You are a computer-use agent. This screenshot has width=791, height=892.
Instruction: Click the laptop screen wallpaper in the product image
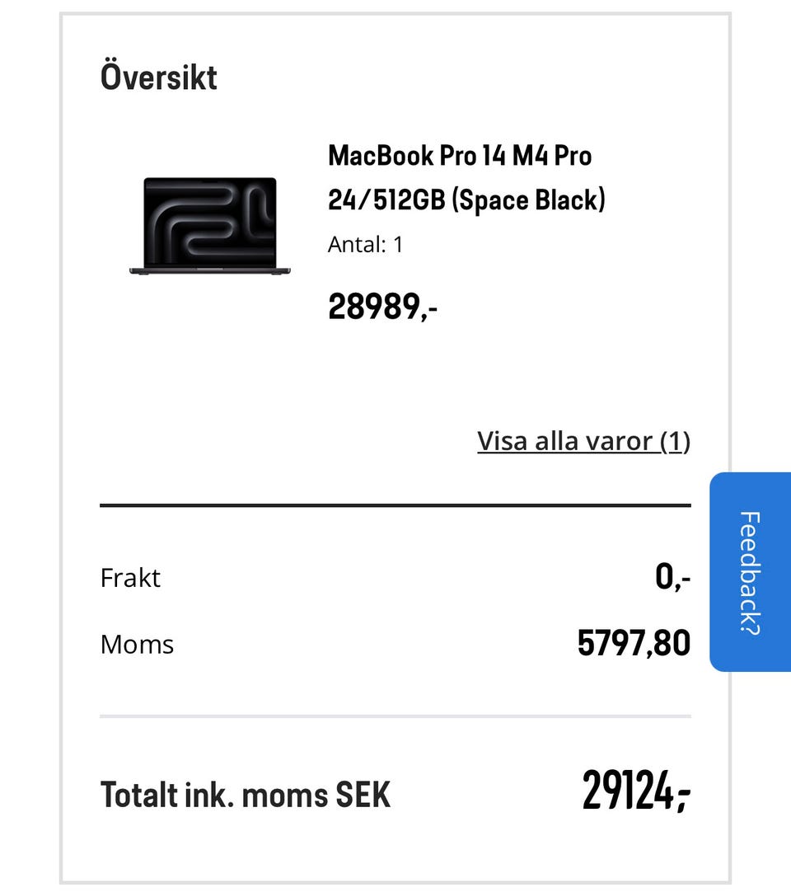tap(210, 219)
